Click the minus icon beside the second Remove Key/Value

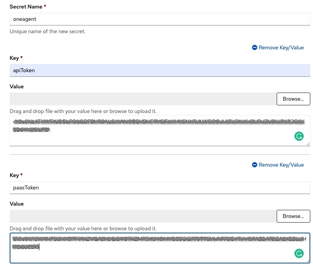click(255, 165)
